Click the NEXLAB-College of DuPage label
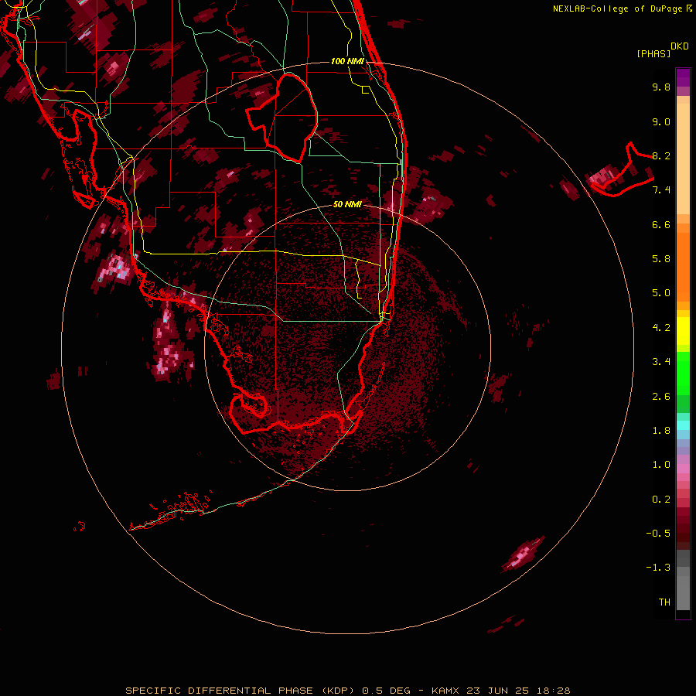This screenshot has width=696, height=696. [617, 9]
